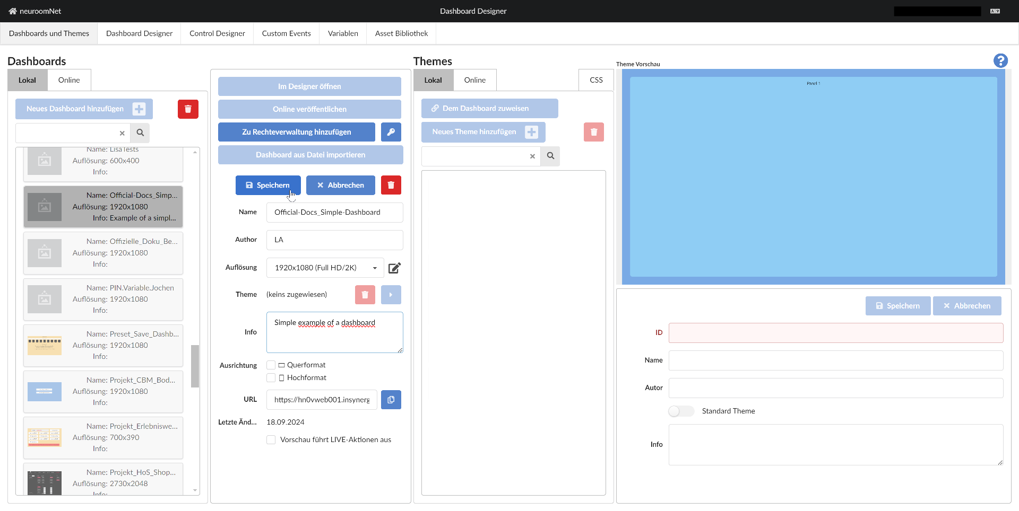1019x511 pixels.
Task: Enable the Hochformat checkbox
Action: tap(271, 378)
